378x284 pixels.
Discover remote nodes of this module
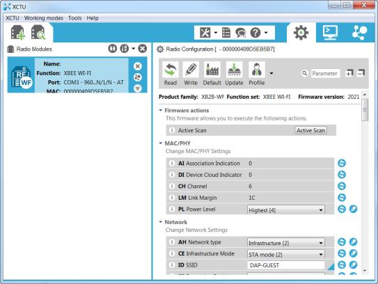[x=138, y=77]
